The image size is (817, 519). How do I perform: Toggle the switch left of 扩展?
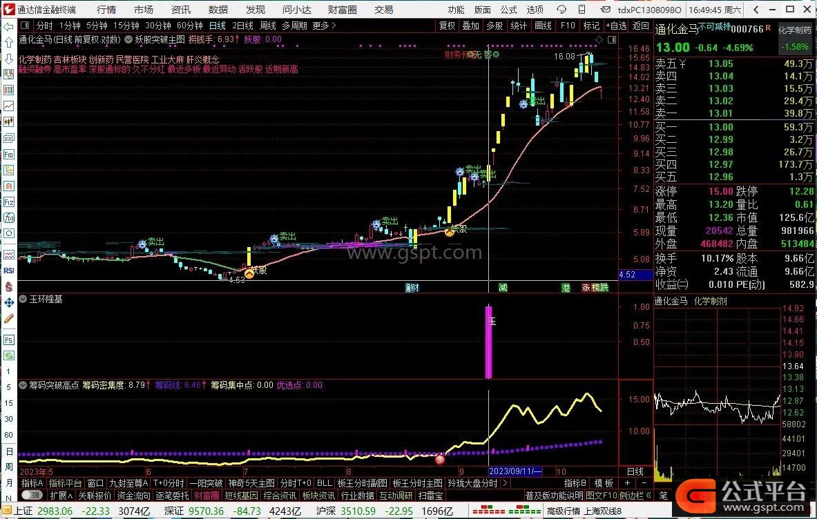click(x=32, y=495)
